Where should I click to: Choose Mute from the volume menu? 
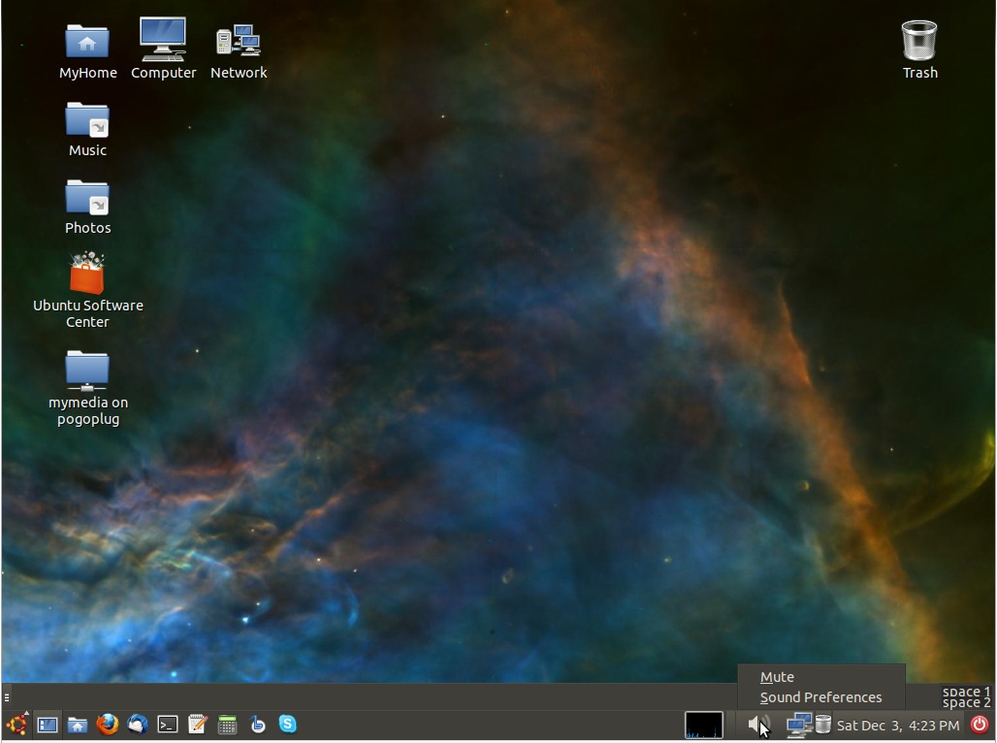click(x=777, y=677)
